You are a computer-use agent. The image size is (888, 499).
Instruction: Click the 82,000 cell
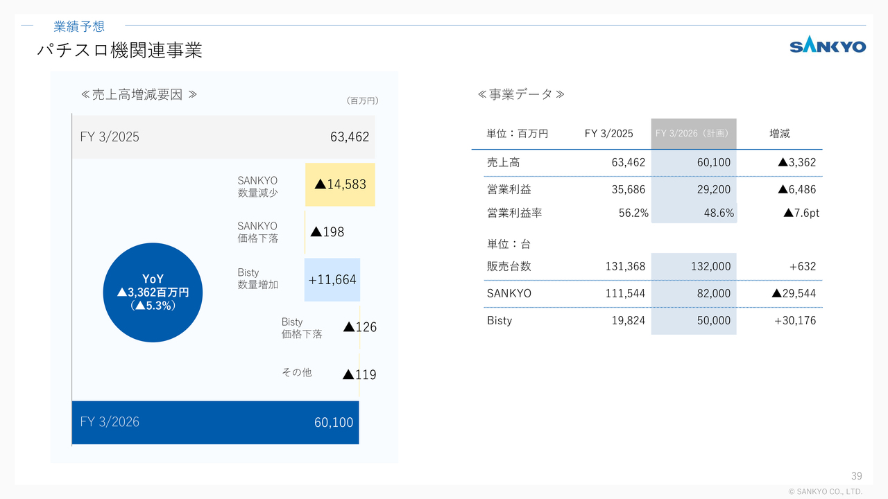pyautogui.click(x=714, y=293)
